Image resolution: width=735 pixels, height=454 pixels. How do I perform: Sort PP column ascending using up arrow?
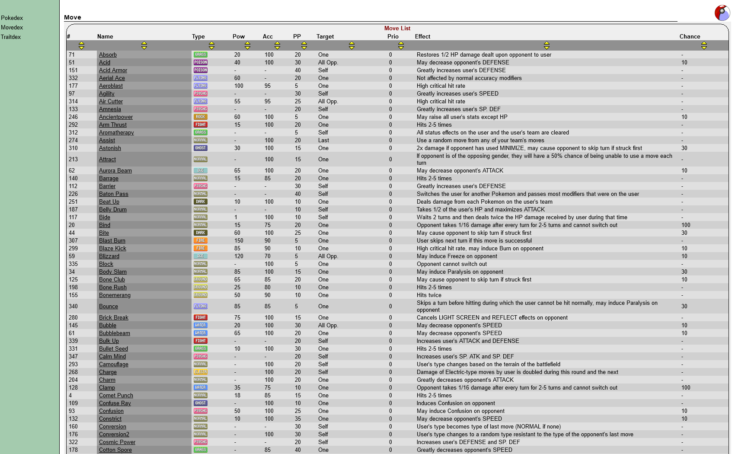tap(304, 43)
